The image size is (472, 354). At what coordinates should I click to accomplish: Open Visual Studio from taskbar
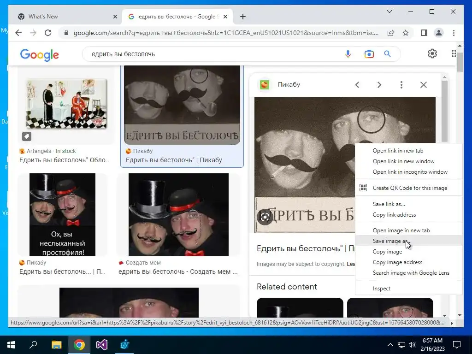pyautogui.click(x=102, y=345)
